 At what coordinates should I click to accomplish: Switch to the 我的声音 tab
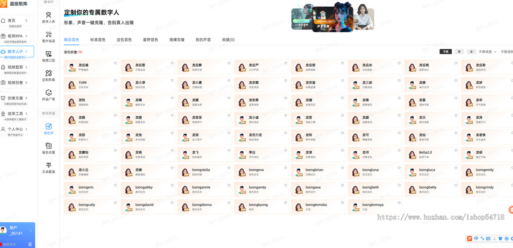click(x=203, y=39)
